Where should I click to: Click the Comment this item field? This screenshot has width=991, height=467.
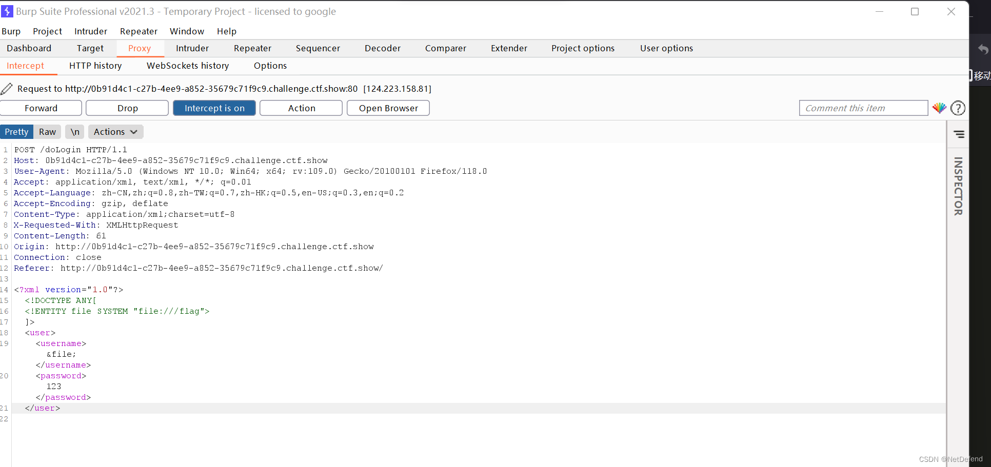[x=863, y=108]
